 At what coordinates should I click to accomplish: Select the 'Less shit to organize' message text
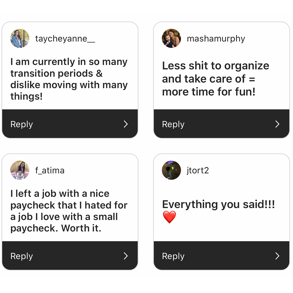coord(215,79)
